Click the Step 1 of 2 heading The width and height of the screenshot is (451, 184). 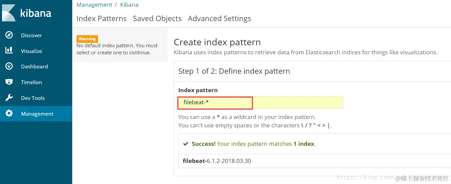coord(234,71)
